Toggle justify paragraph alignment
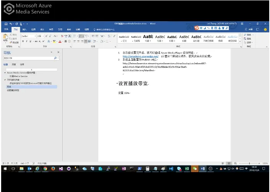The image size is (270, 192). [x=86, y=41]
